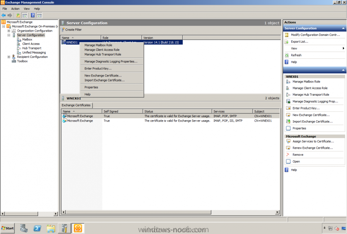347x234 pixels.
Task: Click the Forward arrow toolbar icon
Action: point(10,15)
